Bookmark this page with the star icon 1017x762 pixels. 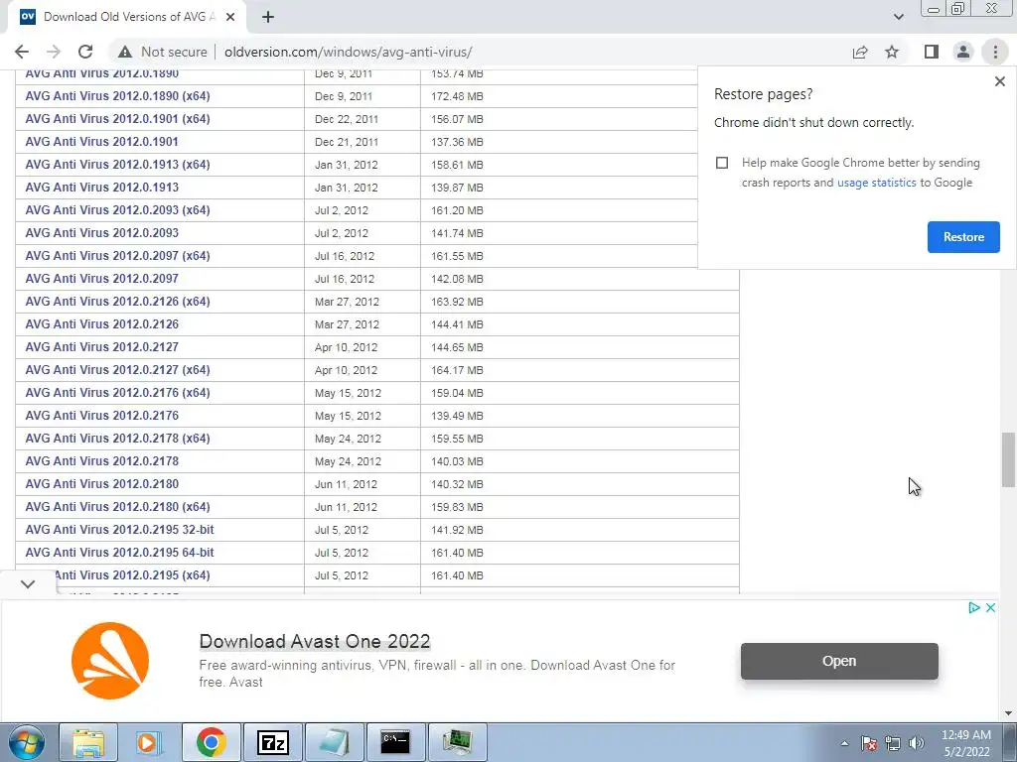[x=892, y=52]
